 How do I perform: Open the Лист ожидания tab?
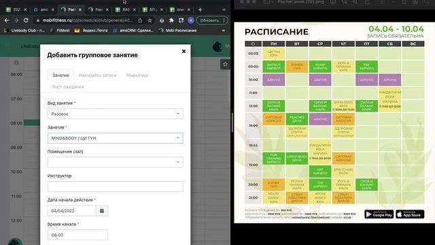(68, 86)
